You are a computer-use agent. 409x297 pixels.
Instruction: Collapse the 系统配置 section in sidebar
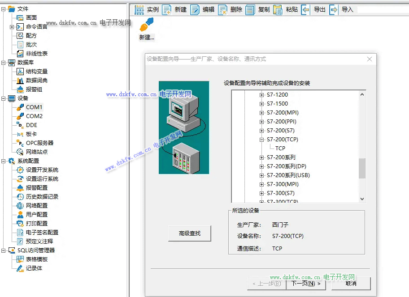4,161
